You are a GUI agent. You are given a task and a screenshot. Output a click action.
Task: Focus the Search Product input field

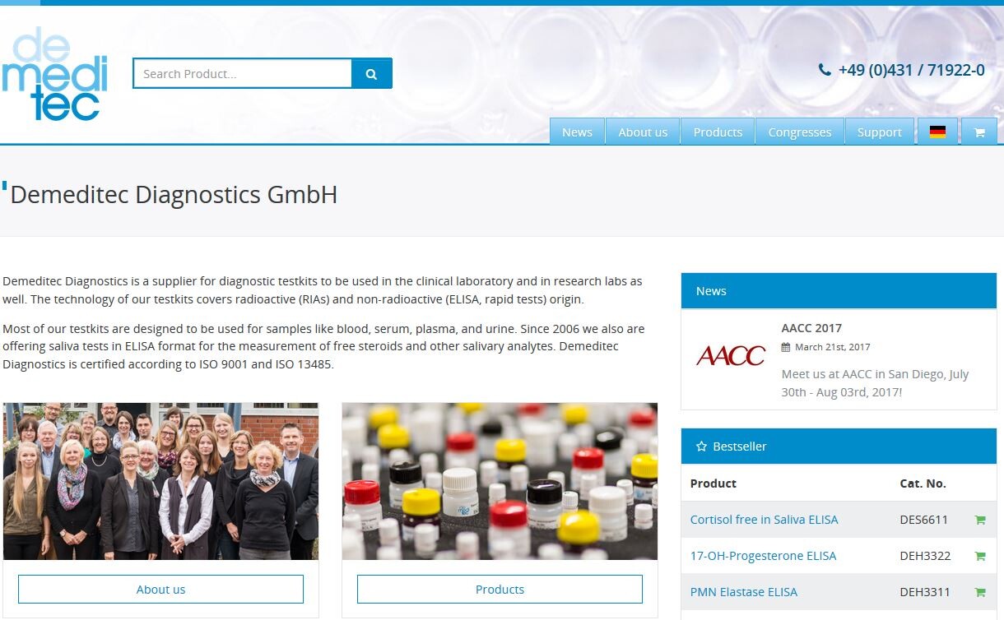pyautogui.click(x=242, y=74)
